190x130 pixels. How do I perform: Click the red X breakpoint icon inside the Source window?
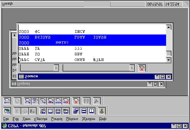click(142, 68)
